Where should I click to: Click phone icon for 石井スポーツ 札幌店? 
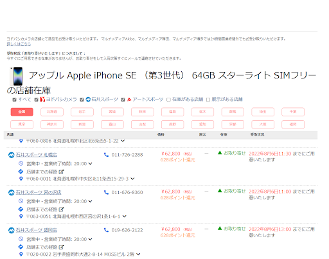[106, 155]
